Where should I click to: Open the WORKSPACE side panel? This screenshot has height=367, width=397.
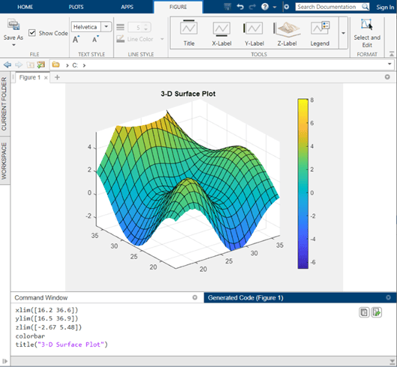coord(4,161)
